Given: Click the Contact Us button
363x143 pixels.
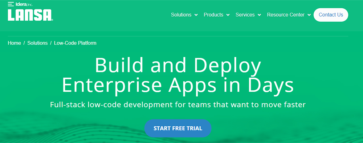Looking at the screenshot, I should point(331,15).
